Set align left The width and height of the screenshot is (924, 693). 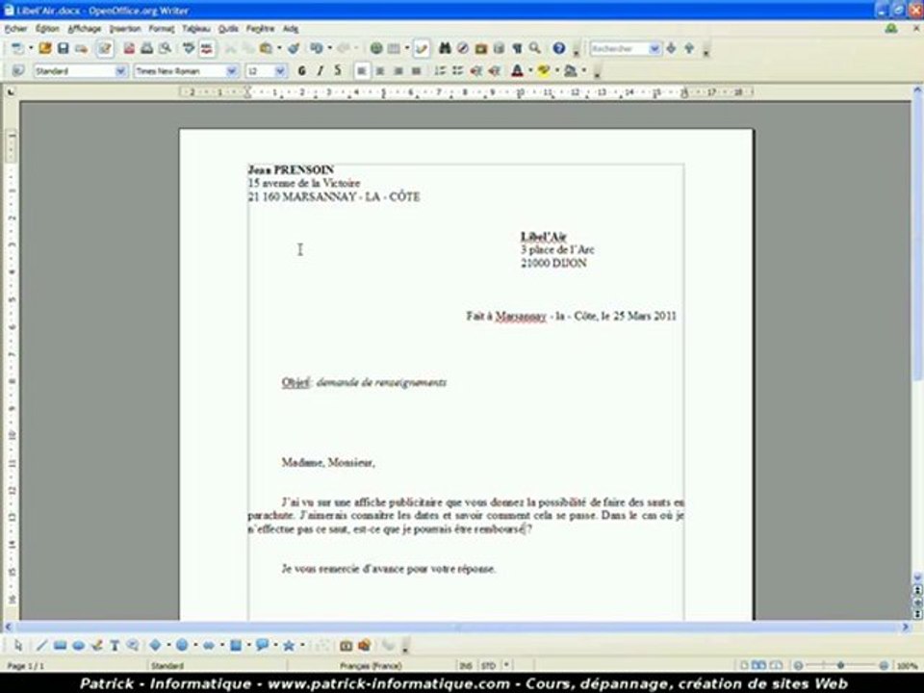pyautogui.click(x=362, y=70)
